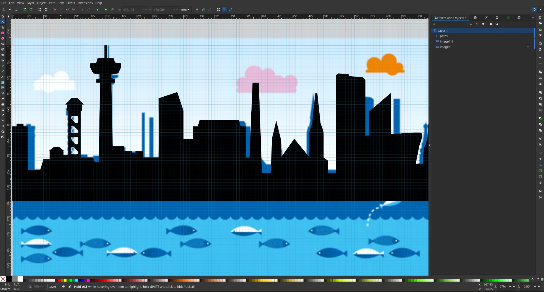Click the X coordinate input field
Screen dimensions: 544x292
point(132,10)
